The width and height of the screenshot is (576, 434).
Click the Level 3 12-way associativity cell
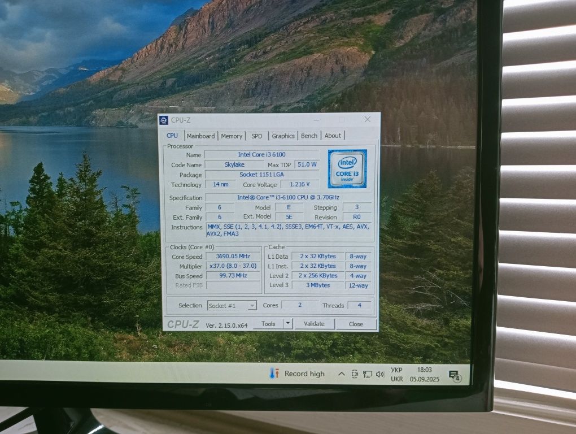(358, 285)
